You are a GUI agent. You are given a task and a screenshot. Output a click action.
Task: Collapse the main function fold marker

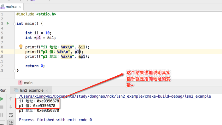[x=15, y=24]
